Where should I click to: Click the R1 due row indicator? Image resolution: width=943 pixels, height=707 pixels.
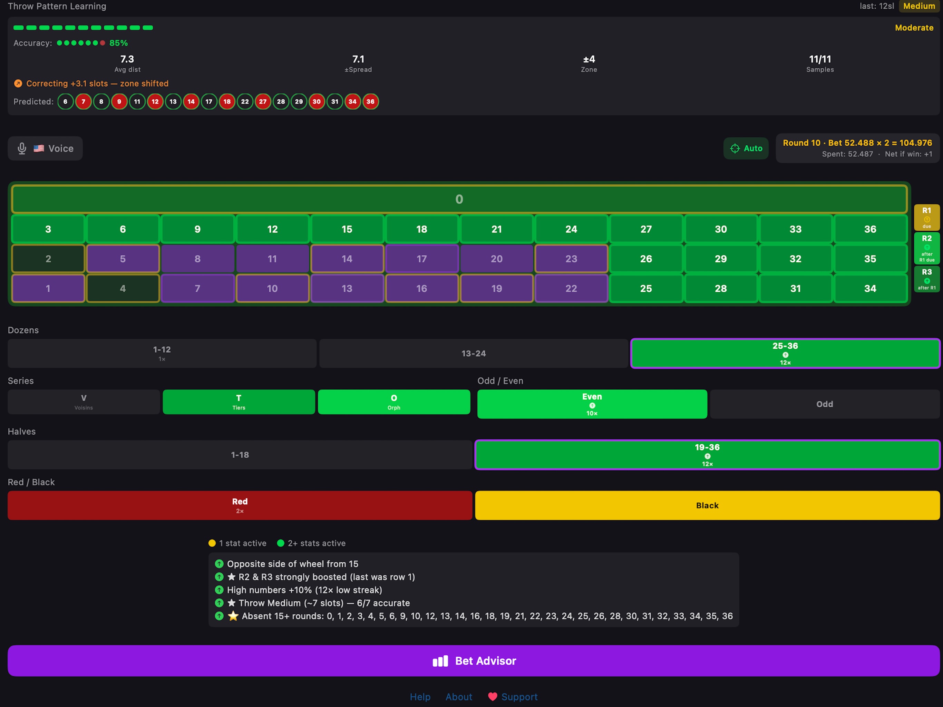tap(926, 217)
